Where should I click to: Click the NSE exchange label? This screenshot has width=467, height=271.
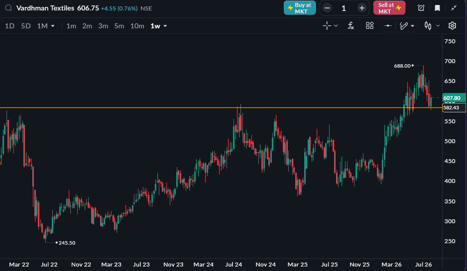[146, 8]
